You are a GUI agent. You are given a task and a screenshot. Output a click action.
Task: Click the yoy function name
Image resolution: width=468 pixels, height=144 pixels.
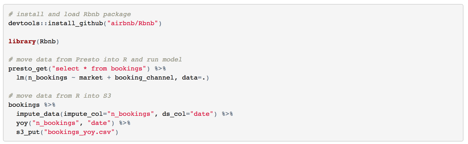(x=22, y=123)
